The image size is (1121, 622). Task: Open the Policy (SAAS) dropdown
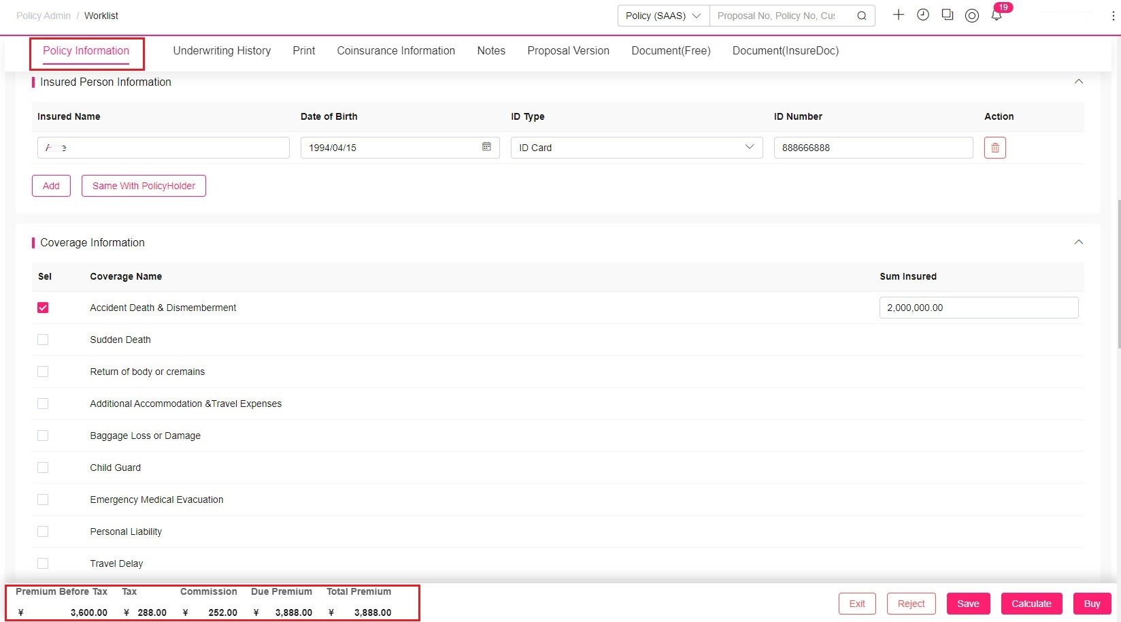663,16
